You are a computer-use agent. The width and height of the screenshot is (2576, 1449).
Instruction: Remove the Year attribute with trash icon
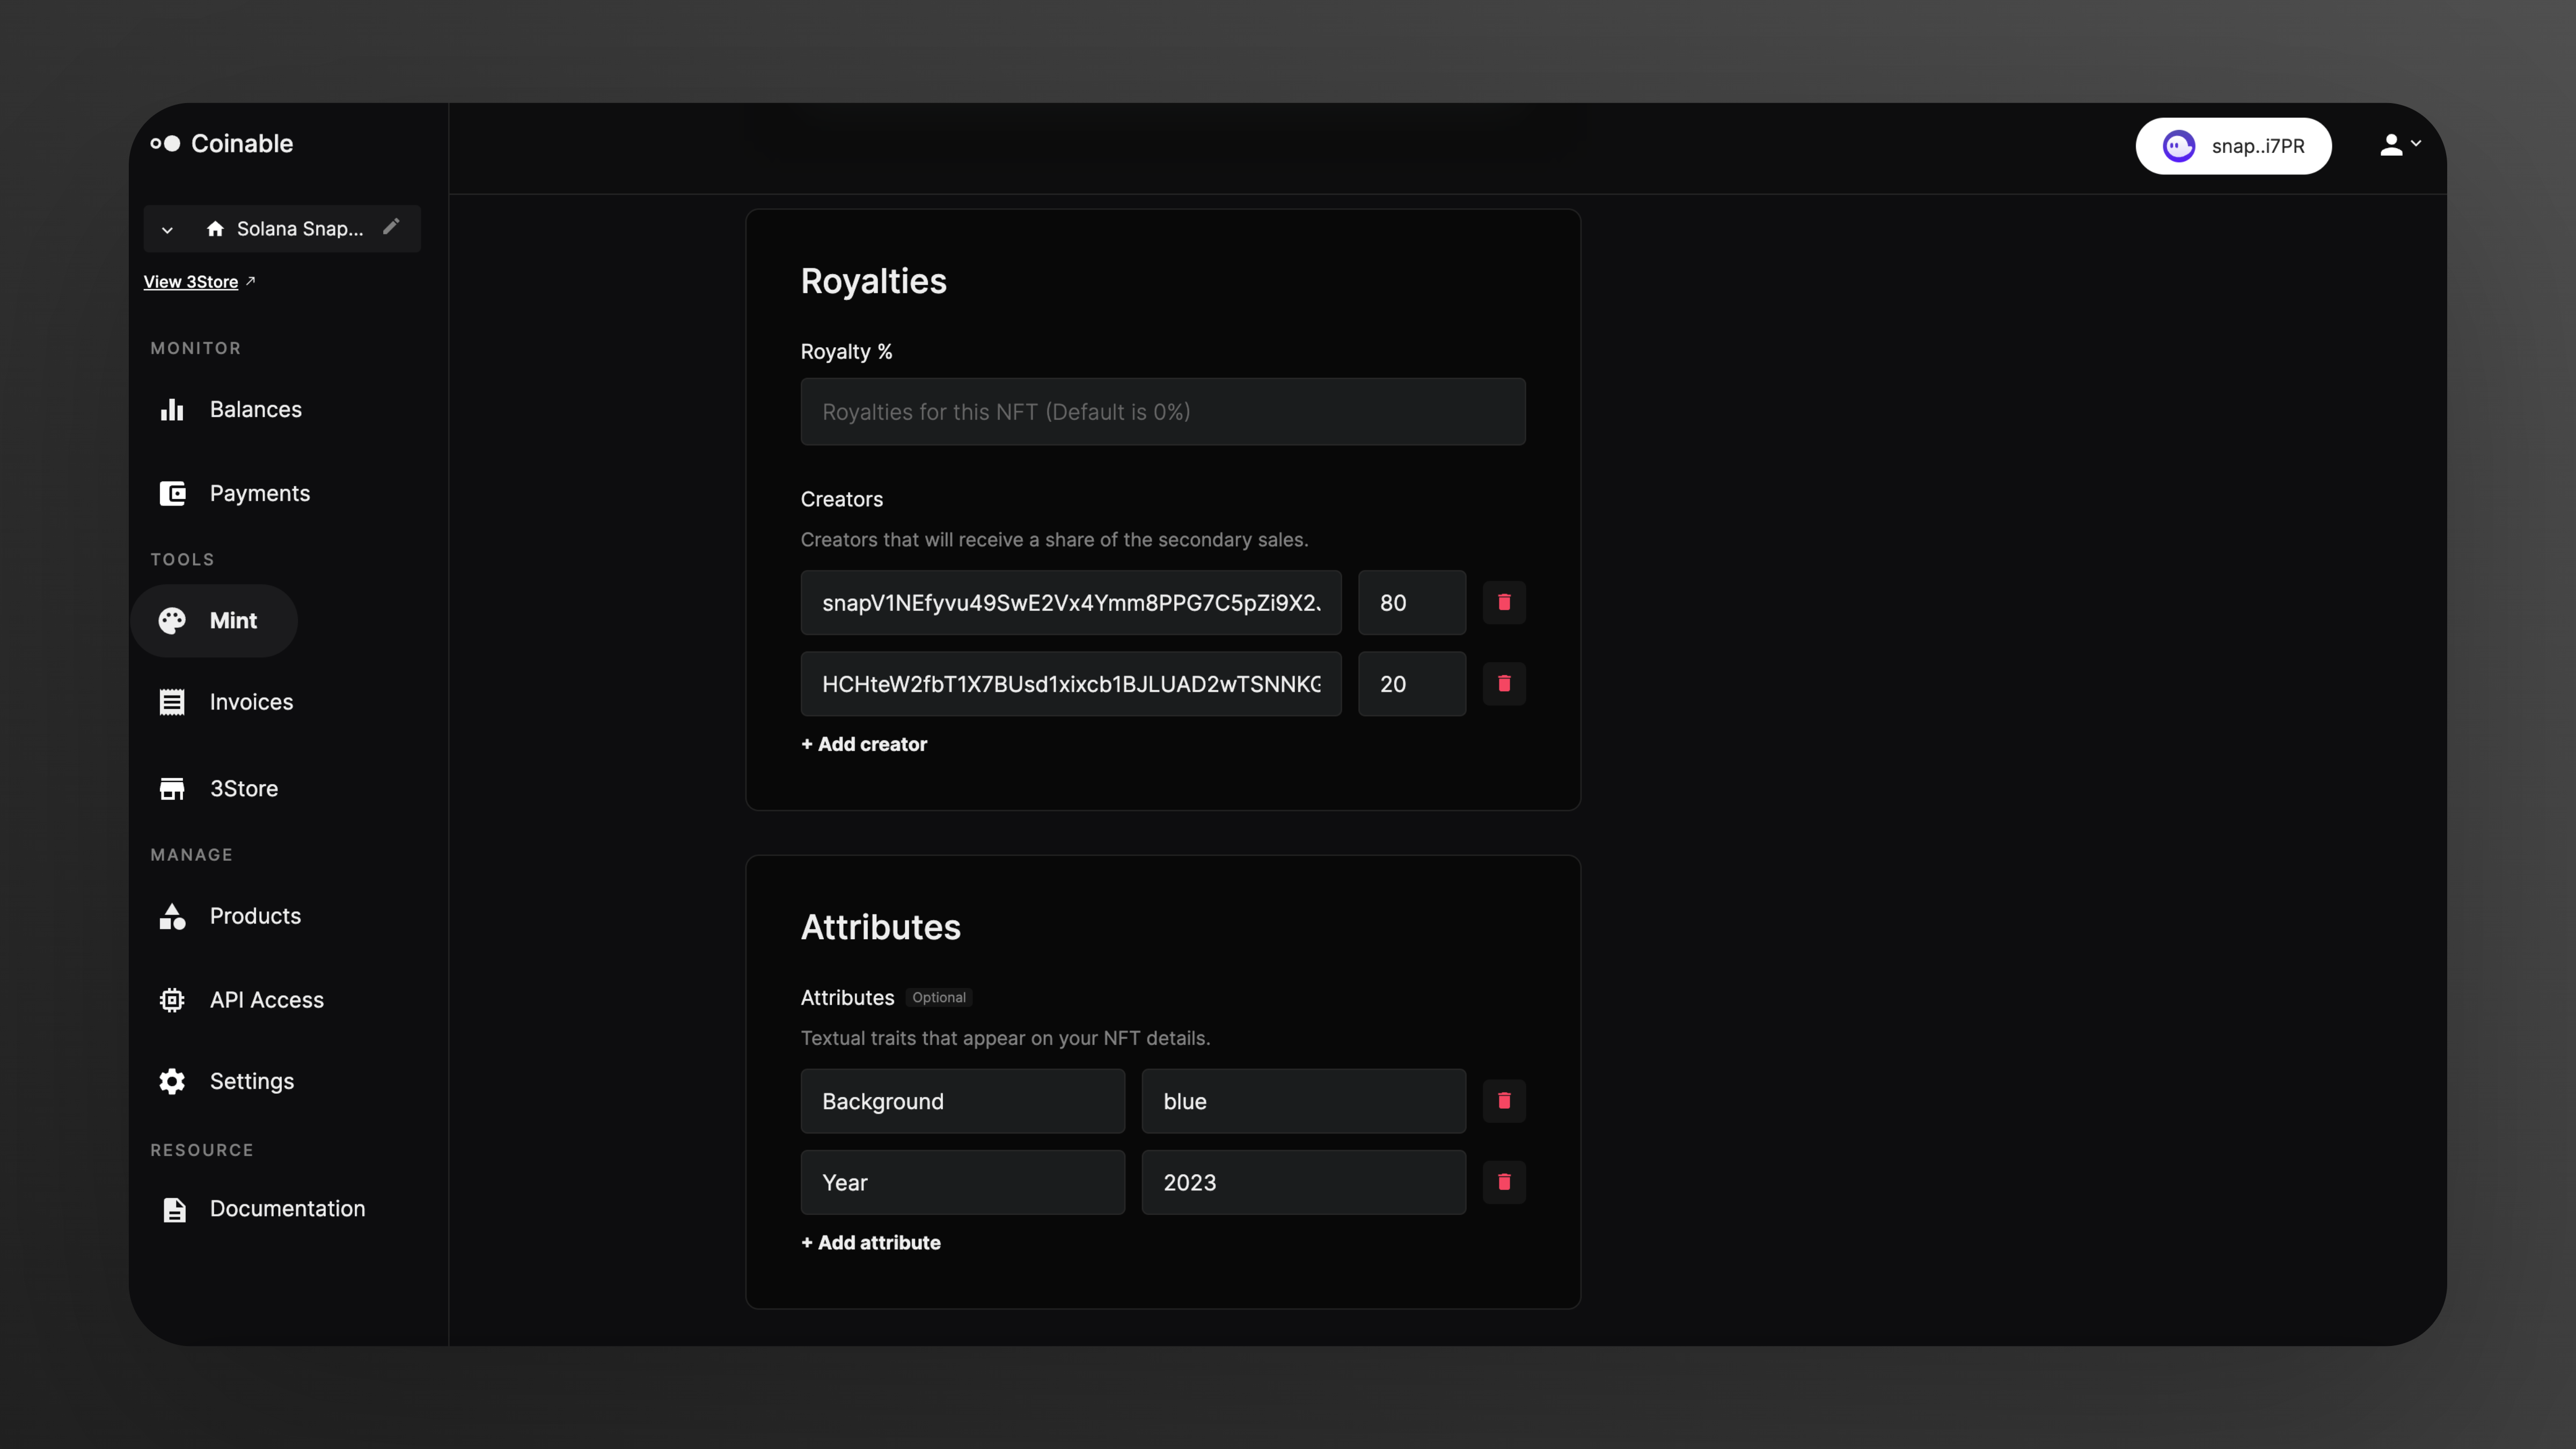point(1503,1182)
